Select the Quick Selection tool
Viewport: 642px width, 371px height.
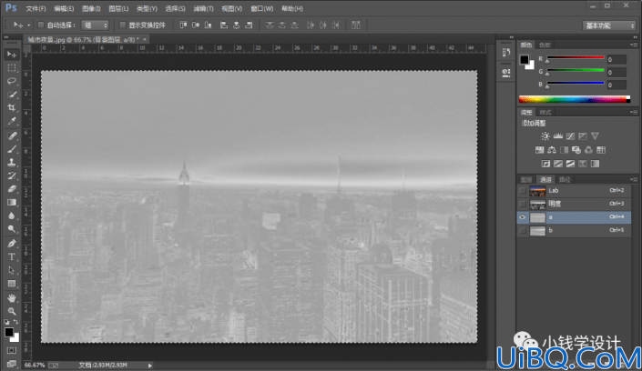[x=12, y=95]
